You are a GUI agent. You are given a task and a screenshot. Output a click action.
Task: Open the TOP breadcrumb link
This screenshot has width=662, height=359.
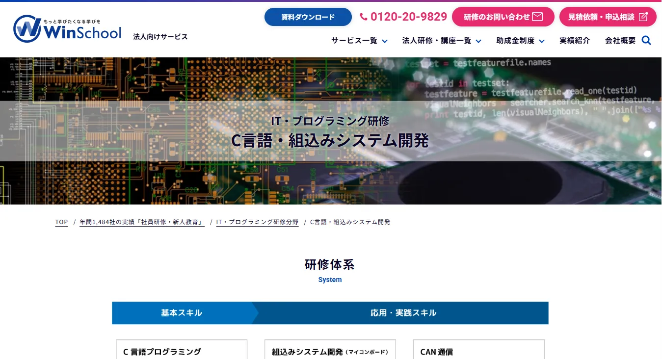click(x=61, y=222)
